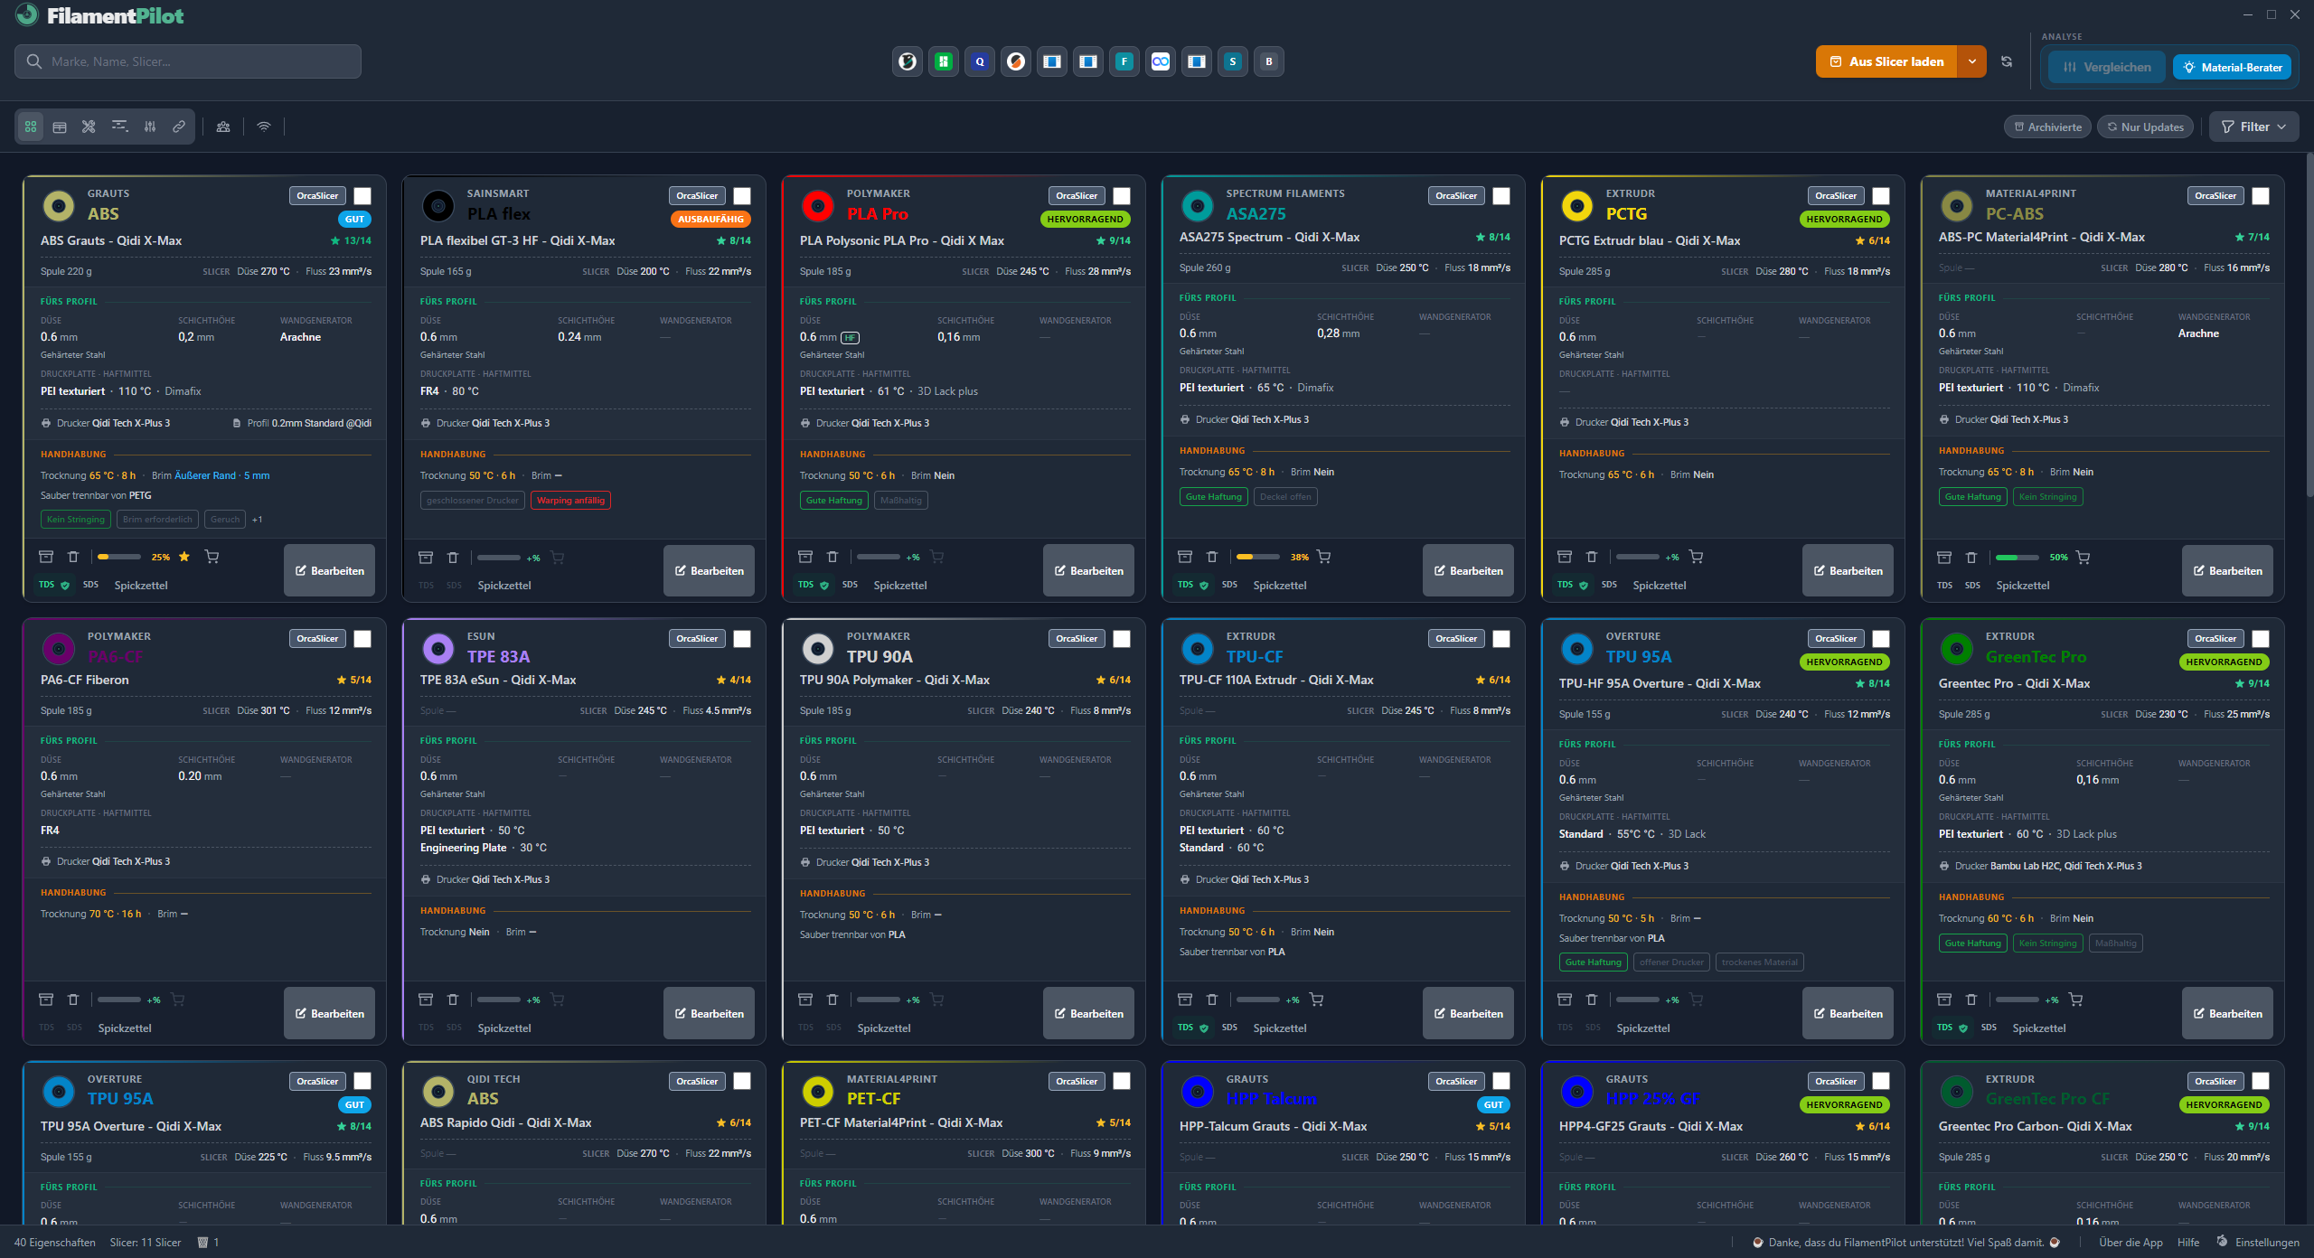Open the Vergleichen analysis tab
Image resolution: width=2314 pixels, height=1258 pixels.
tap(2107, 67)
